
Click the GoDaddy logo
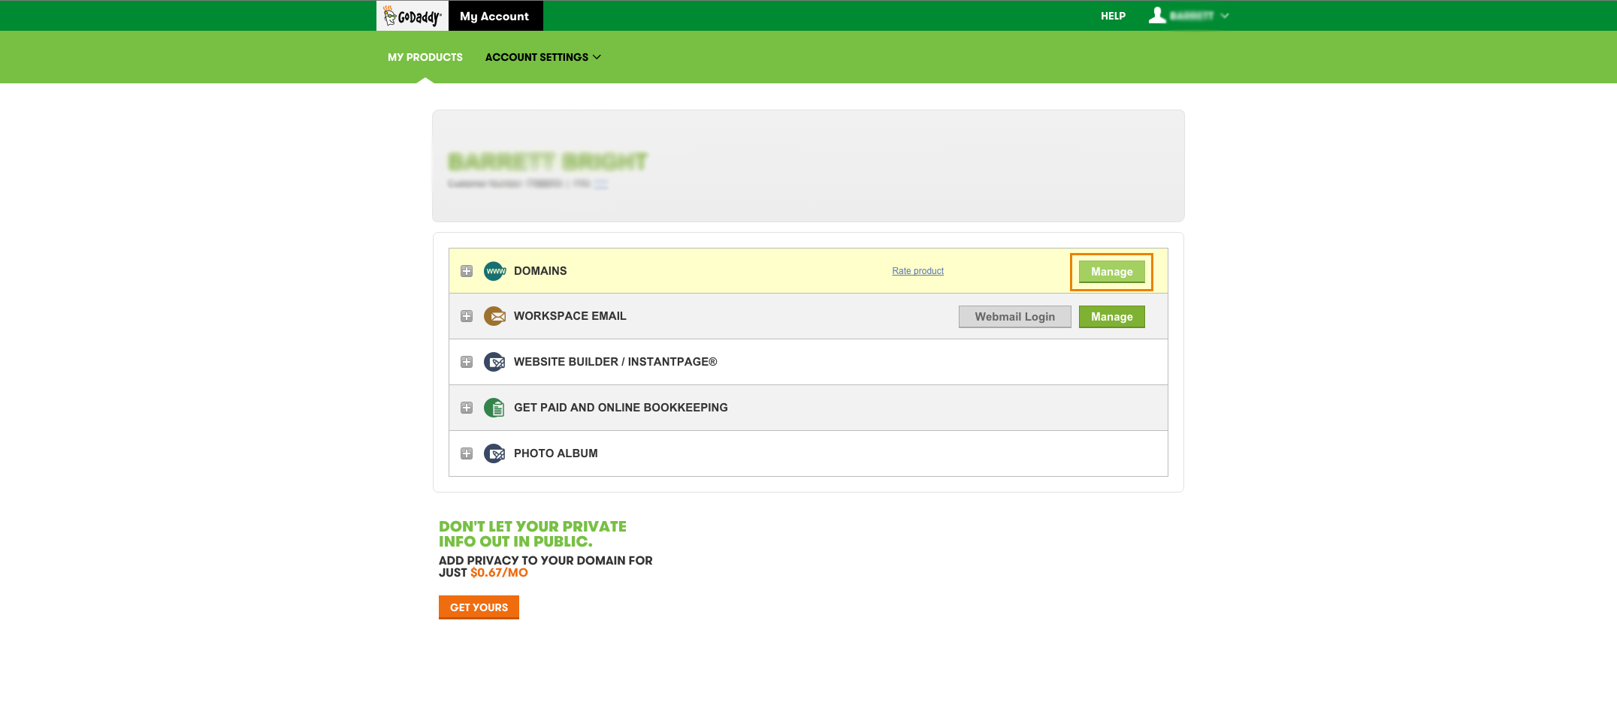(412, 16)
